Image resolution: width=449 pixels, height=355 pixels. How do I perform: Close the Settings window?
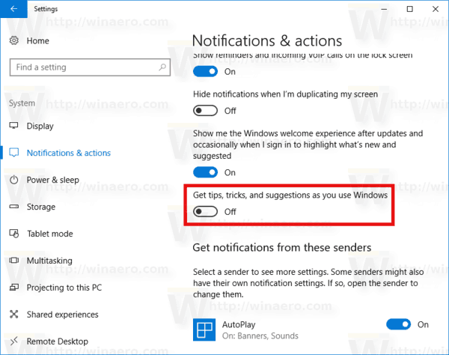pyautogui.click(x=436, y=9)
